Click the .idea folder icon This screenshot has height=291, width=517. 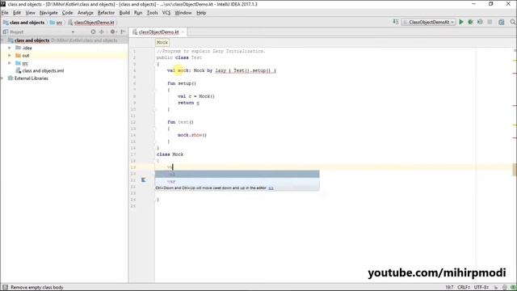(18, 48)
